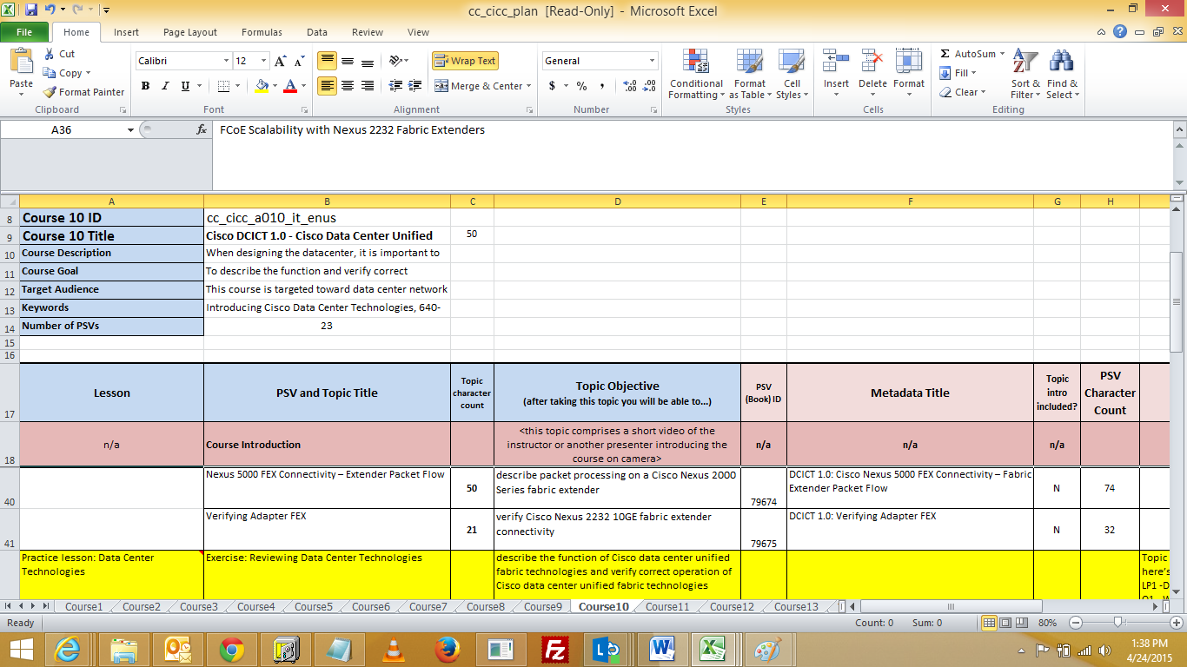Align text to the top of cell
Viewport: 1187px width, 667px height.
coord(328,61)
